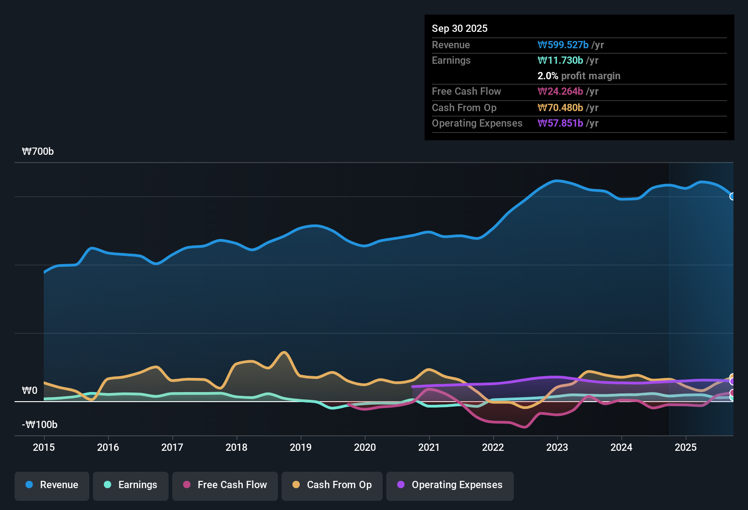The width and height of the screenshot is (748, 510).
Task: Click the ₩599.527b revenue value
Action: coord(564,45)
